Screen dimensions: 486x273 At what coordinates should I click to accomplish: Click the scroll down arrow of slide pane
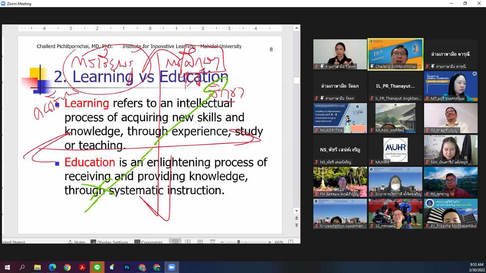pyautogui.click(x=296, y=211)
